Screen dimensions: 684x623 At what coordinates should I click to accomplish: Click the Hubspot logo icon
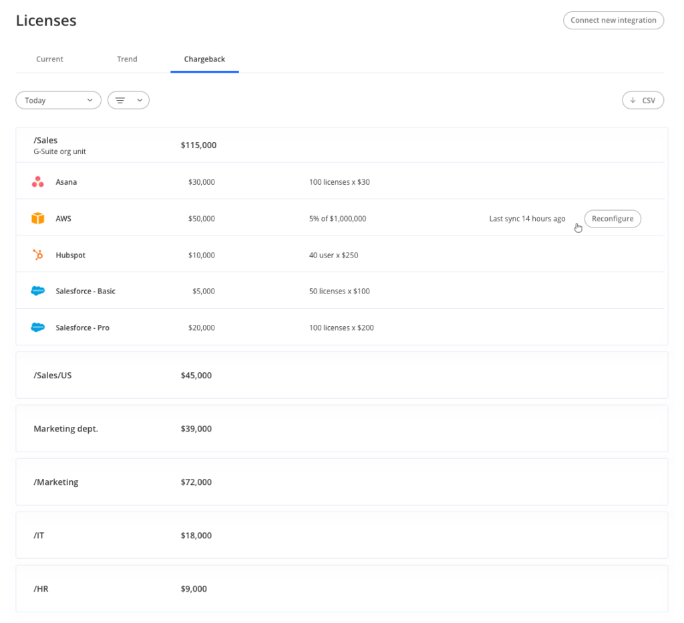click(38, 255)
